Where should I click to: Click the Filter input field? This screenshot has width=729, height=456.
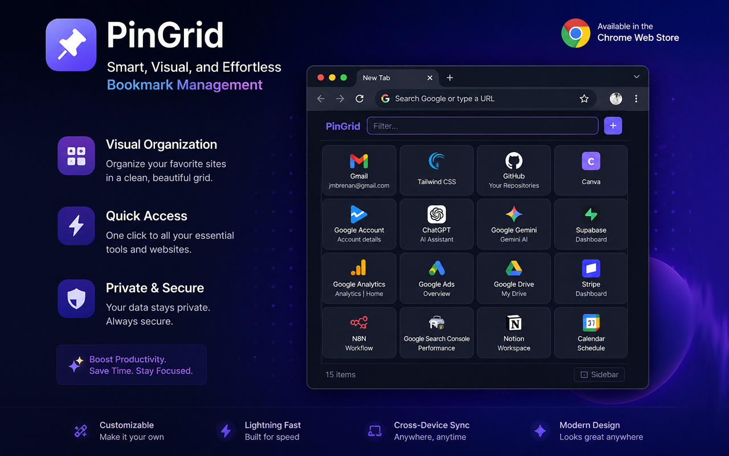click(482, 126)
